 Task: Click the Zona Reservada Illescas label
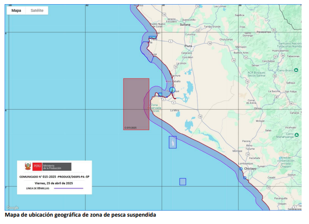[x=156, y=108]
